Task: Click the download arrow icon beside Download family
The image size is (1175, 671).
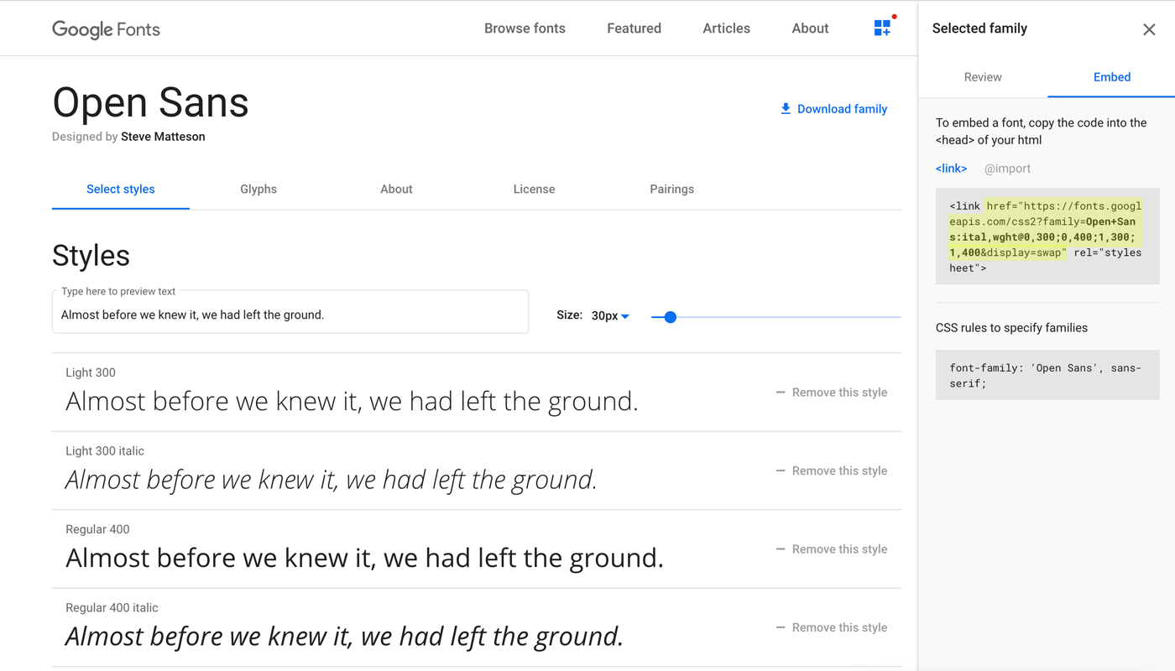Action: (x=786, y=109)
